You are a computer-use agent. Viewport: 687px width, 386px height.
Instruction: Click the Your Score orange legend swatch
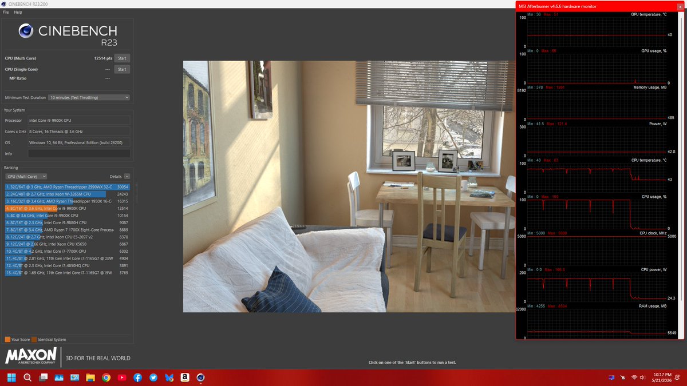(x=7, y=340)
